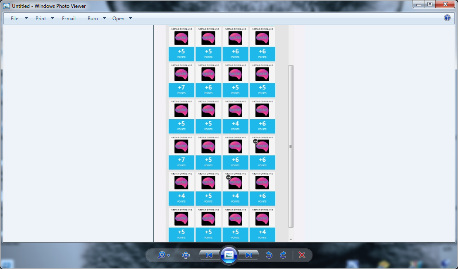
Task: Expand the Open dropdown arrow
Action: (x=131, y=19)
